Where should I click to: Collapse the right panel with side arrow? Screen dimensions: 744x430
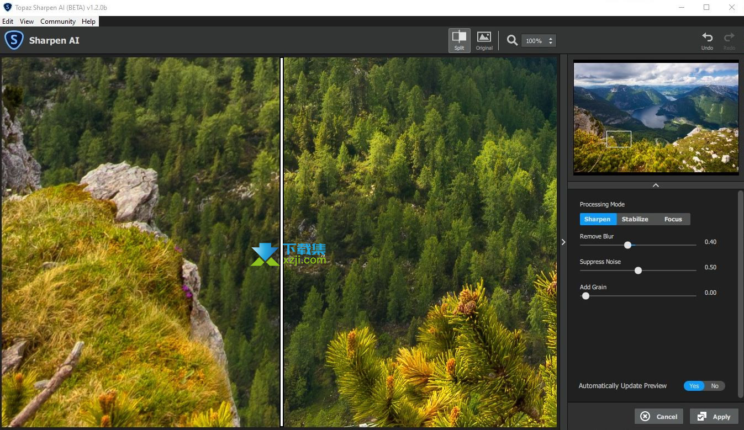pos(563,242)
